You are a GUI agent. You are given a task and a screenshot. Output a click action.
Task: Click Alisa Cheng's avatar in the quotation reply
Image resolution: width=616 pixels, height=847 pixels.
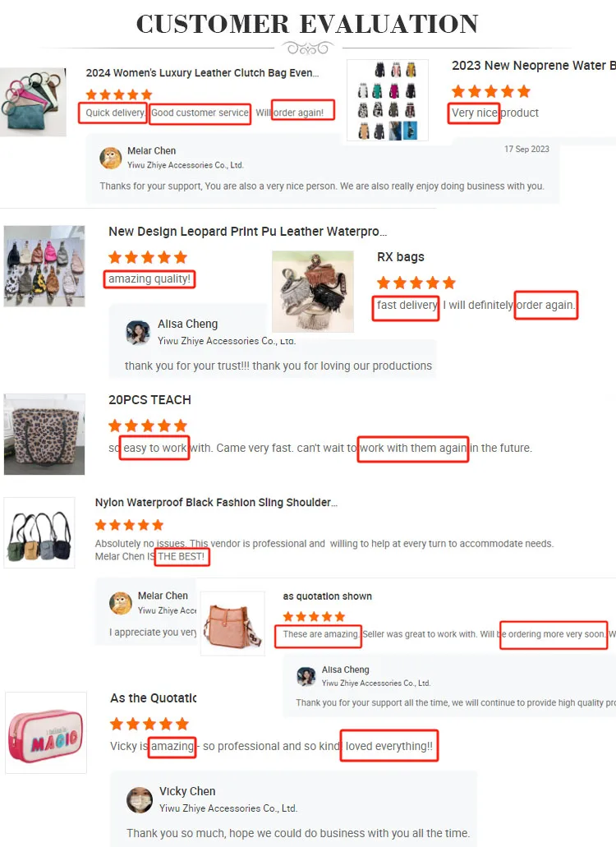pos(306,676)
